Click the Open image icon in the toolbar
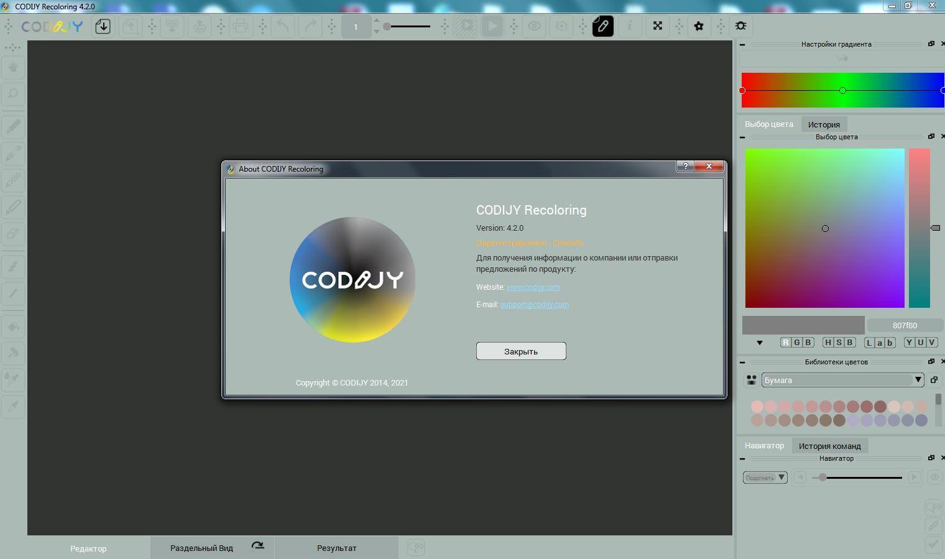The height and width of the screenshot is (559, 945). 103,26
